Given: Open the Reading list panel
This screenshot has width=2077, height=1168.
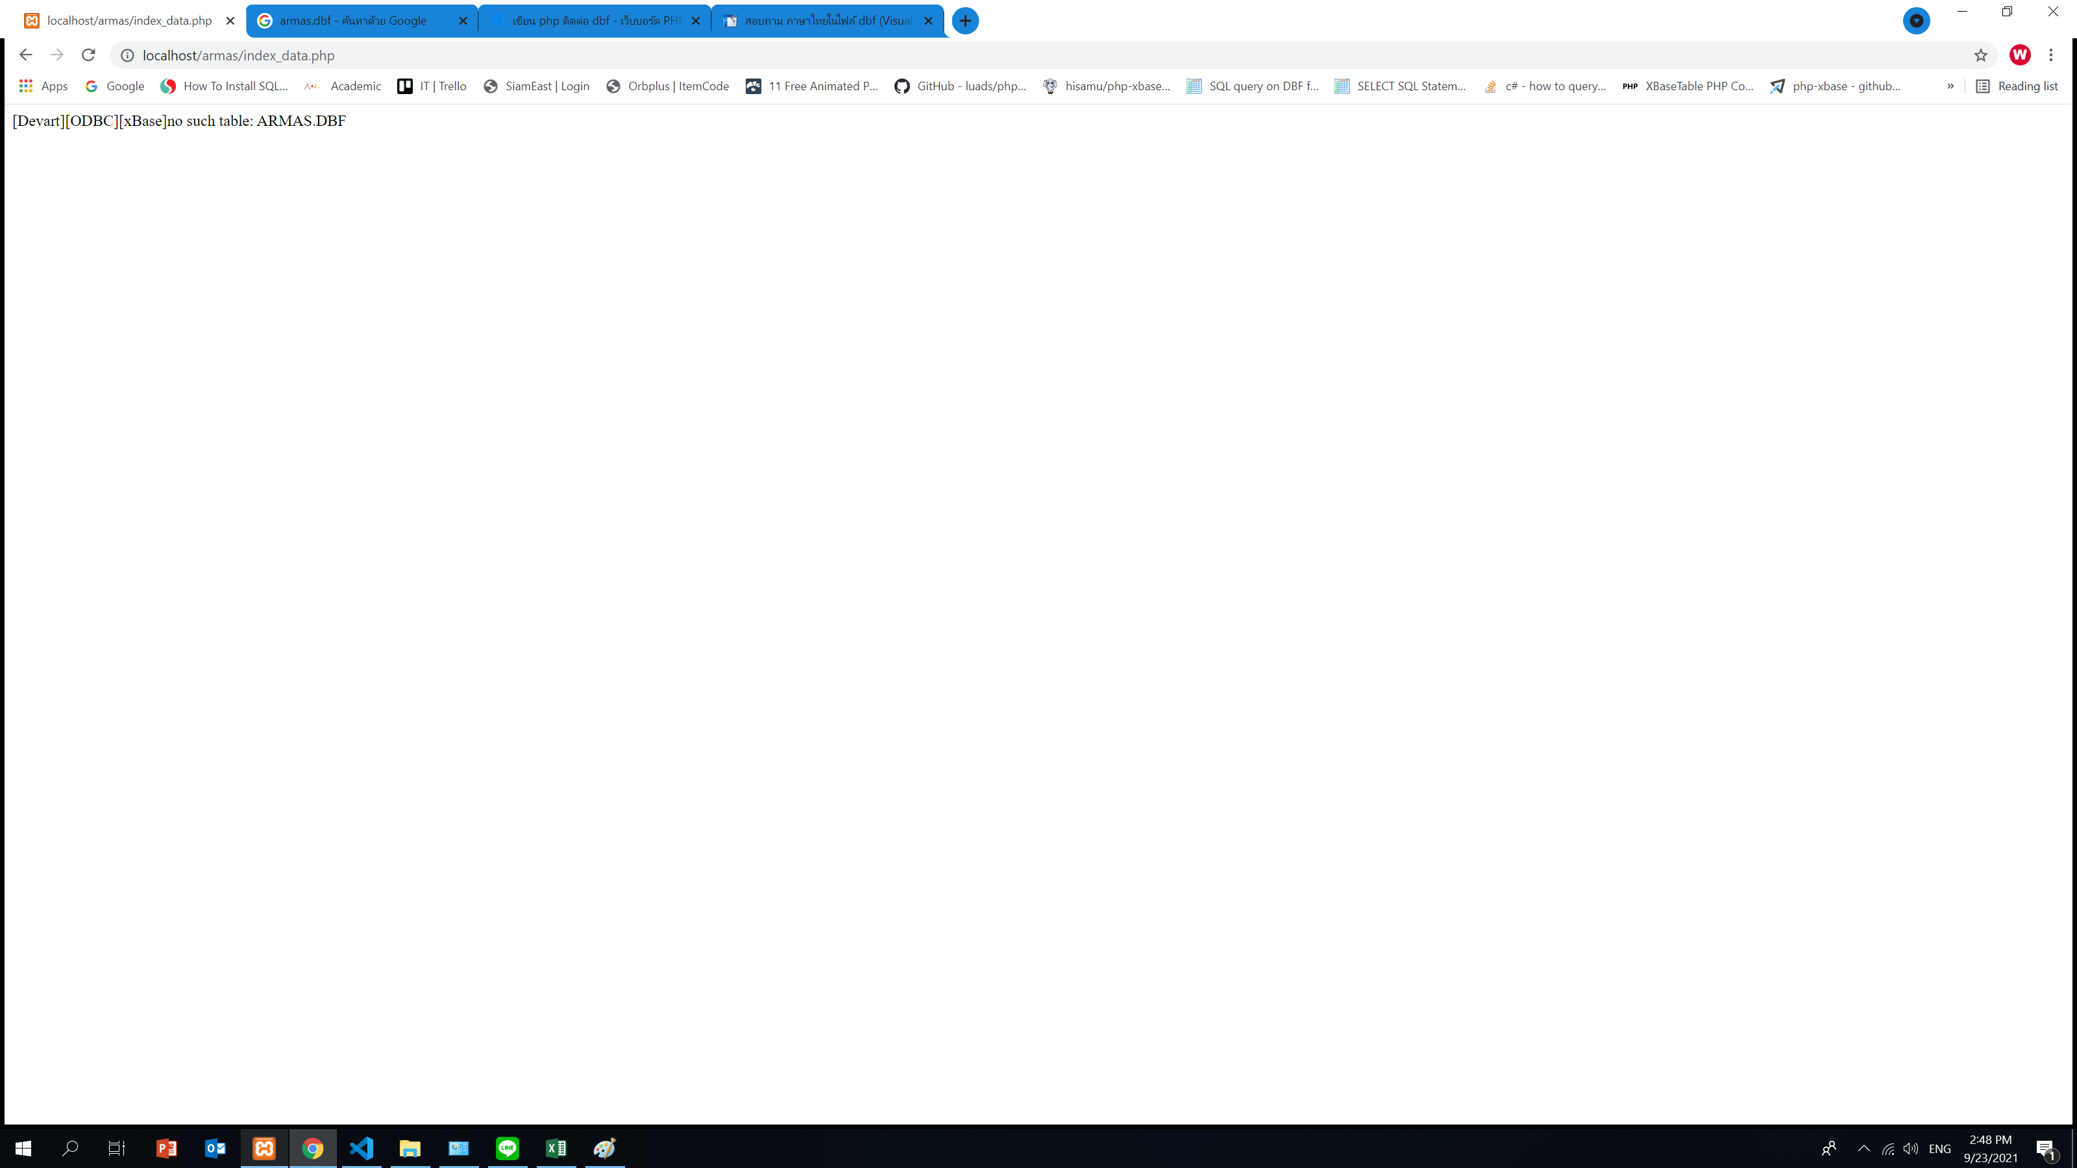Looking at the screenshot, I should [2017, 86].
